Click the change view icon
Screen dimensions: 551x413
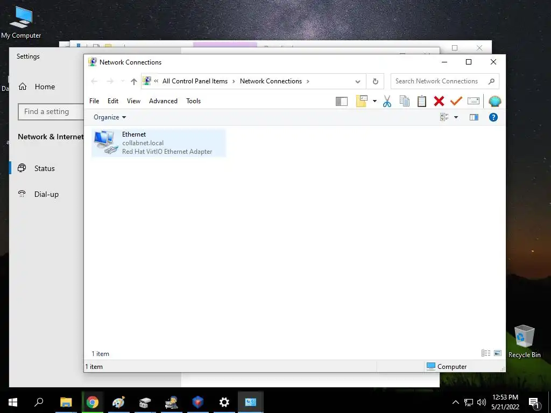(444, 117)
